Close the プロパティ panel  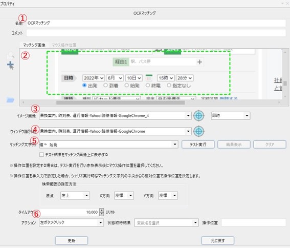(287, 4)
